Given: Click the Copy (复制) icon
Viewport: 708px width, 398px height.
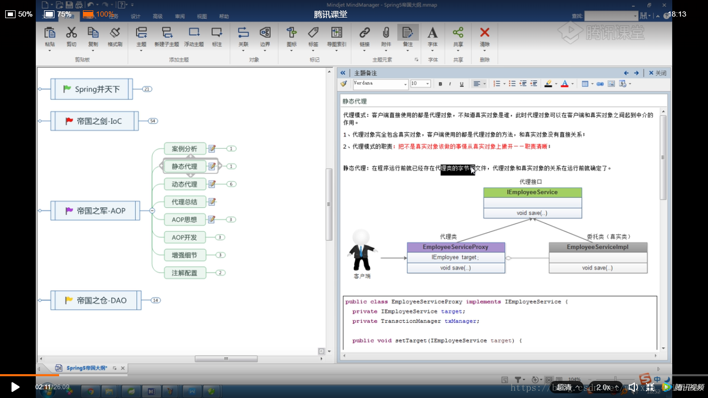Looking at the screenshot, I should [93, 33].
